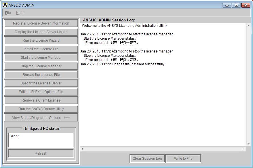Click the Refresh status button

[x=41, y=153]
